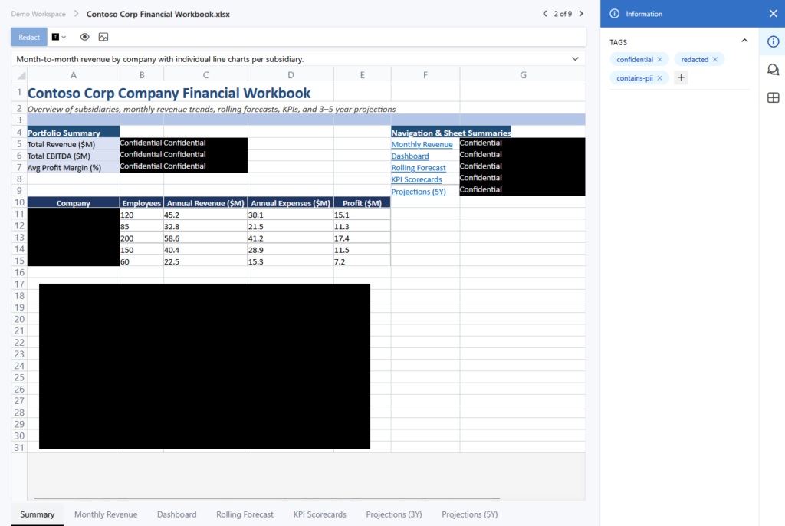Click the employees cell with value 200

(x=142, y=238)
